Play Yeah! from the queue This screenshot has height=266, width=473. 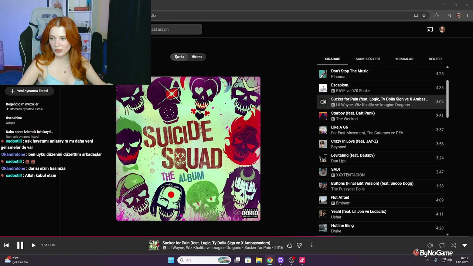pos(381,214)
